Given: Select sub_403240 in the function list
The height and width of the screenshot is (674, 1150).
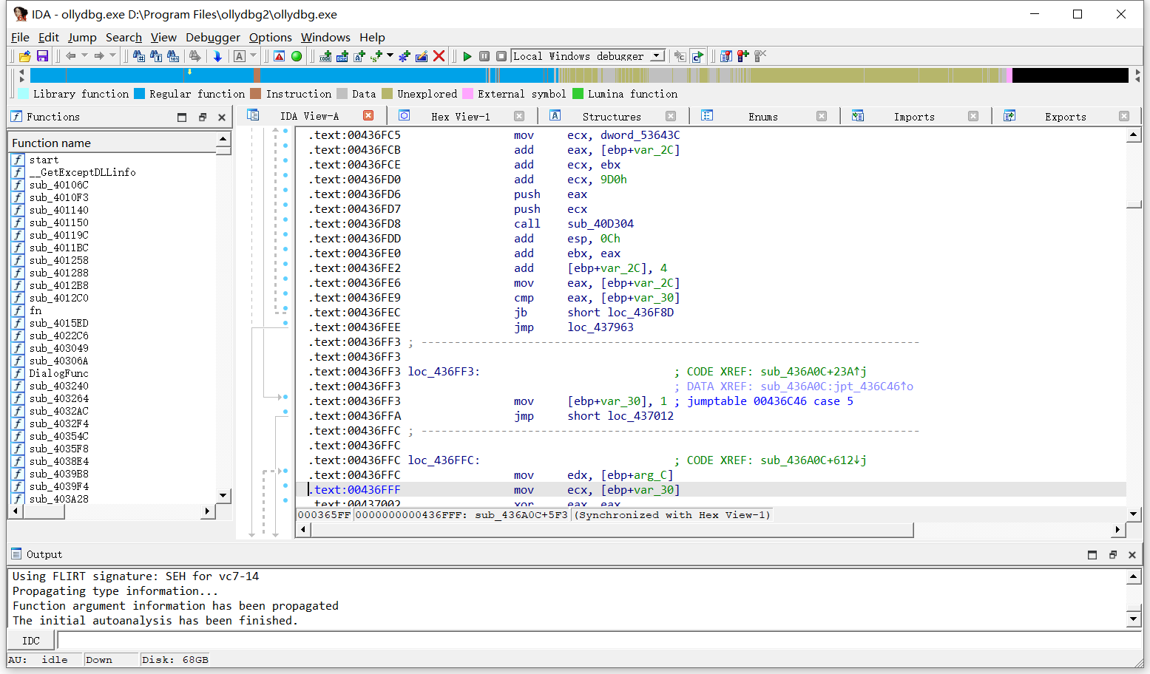Looking at the screenshot, I should click(58, 386).
